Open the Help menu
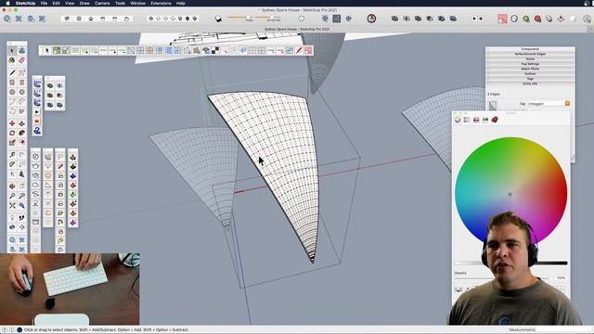 [181, 3]
